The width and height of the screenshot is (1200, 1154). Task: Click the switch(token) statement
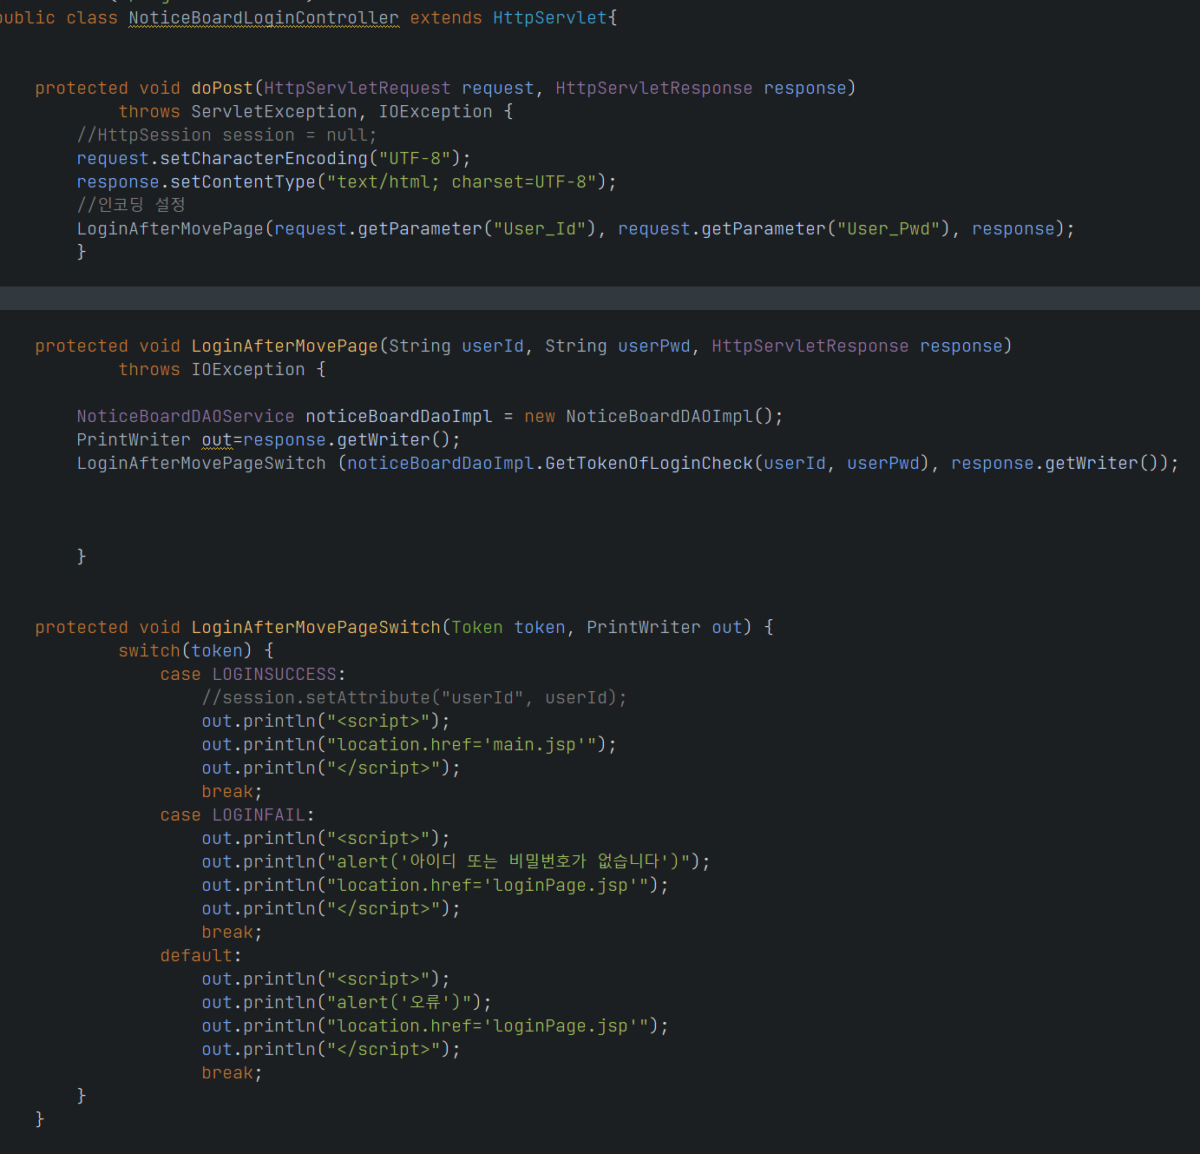[186, 650]
